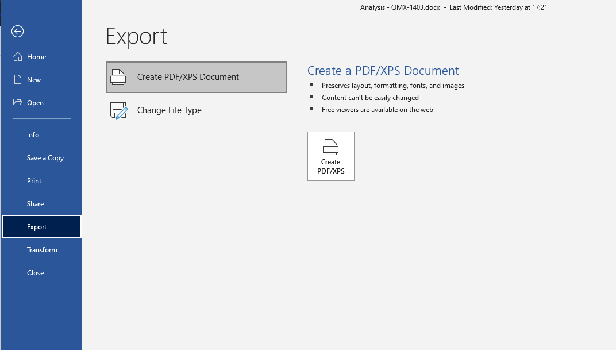616x350 pixels.
Task: Click the Create PDF/XPS button
Action: tap(331, 156)
